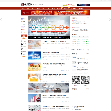Open the dark blue header advertisement banner
Image resolution: width=111 pixels, height=111 pixels.
click(x=84, y=5)
